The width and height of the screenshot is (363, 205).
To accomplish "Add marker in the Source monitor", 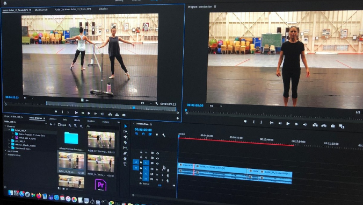I will click(56, 112).
